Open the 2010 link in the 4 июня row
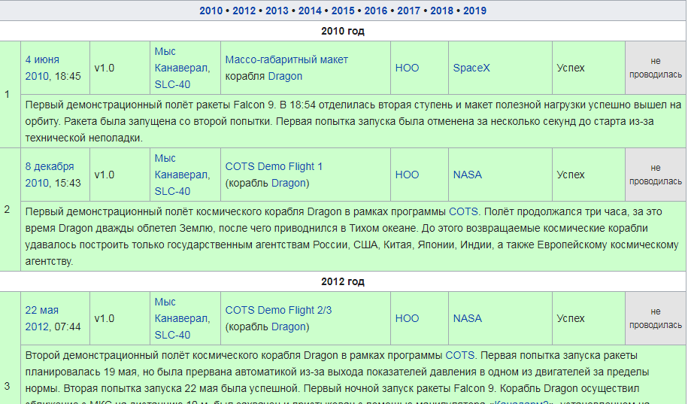Screen dimensions: 688x404 (37, 76)
